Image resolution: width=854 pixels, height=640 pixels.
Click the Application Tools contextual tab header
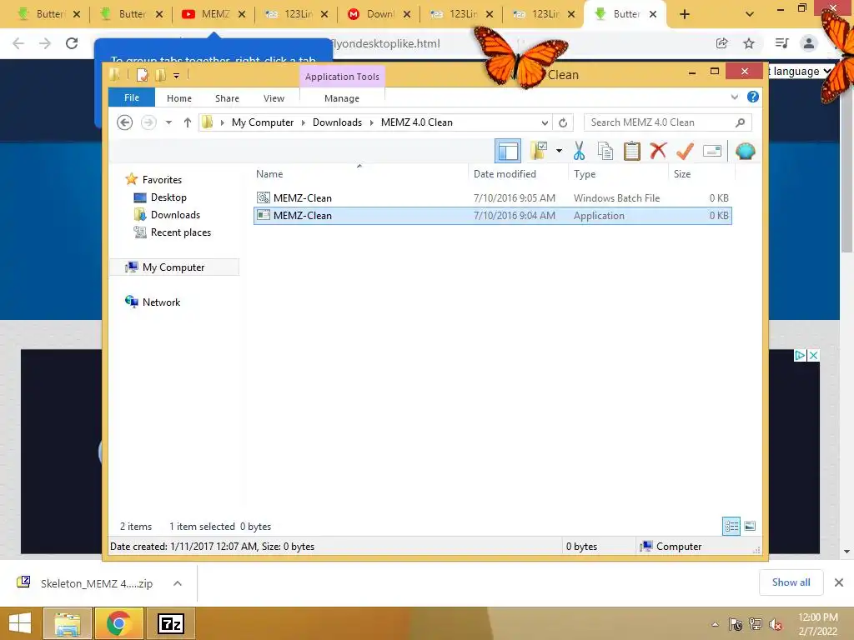coord(342,77)
